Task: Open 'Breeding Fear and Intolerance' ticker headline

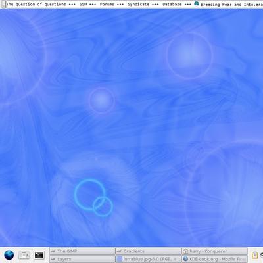Action: [231, 5]
